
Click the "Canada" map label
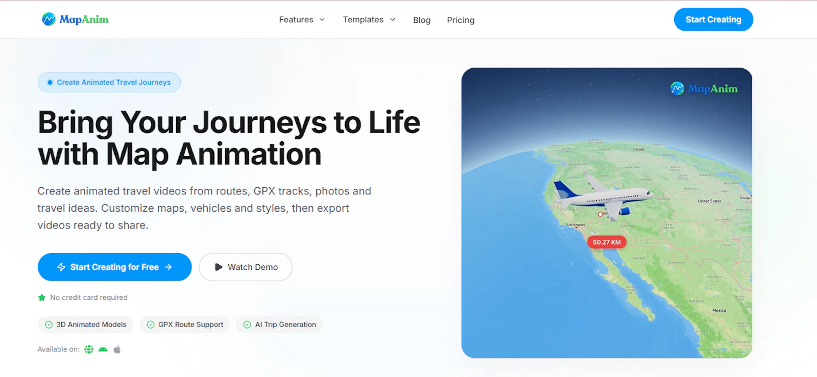tap(639, 149)
